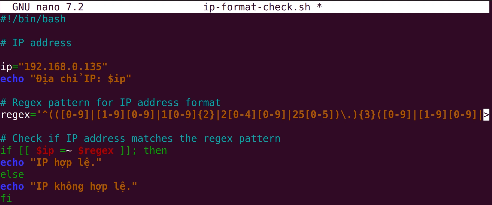Screen dimensions: 492x205
Task: Place cursor on the #!/bin/bash shebang line
Action: (x=33, y=19)
